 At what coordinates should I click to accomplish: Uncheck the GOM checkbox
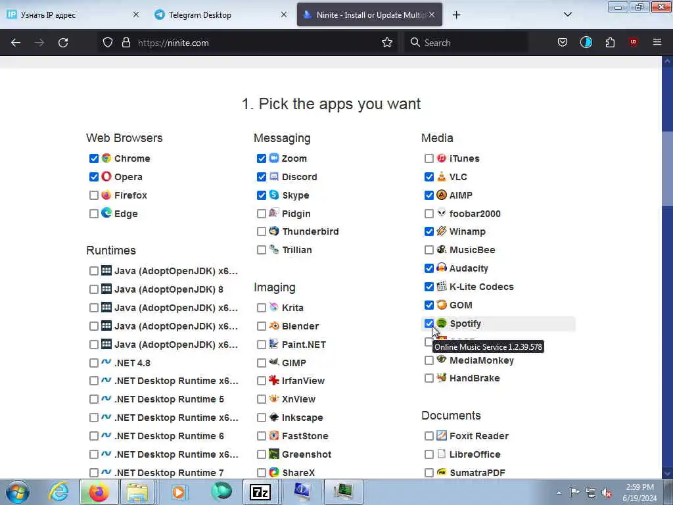click(429, 305)
